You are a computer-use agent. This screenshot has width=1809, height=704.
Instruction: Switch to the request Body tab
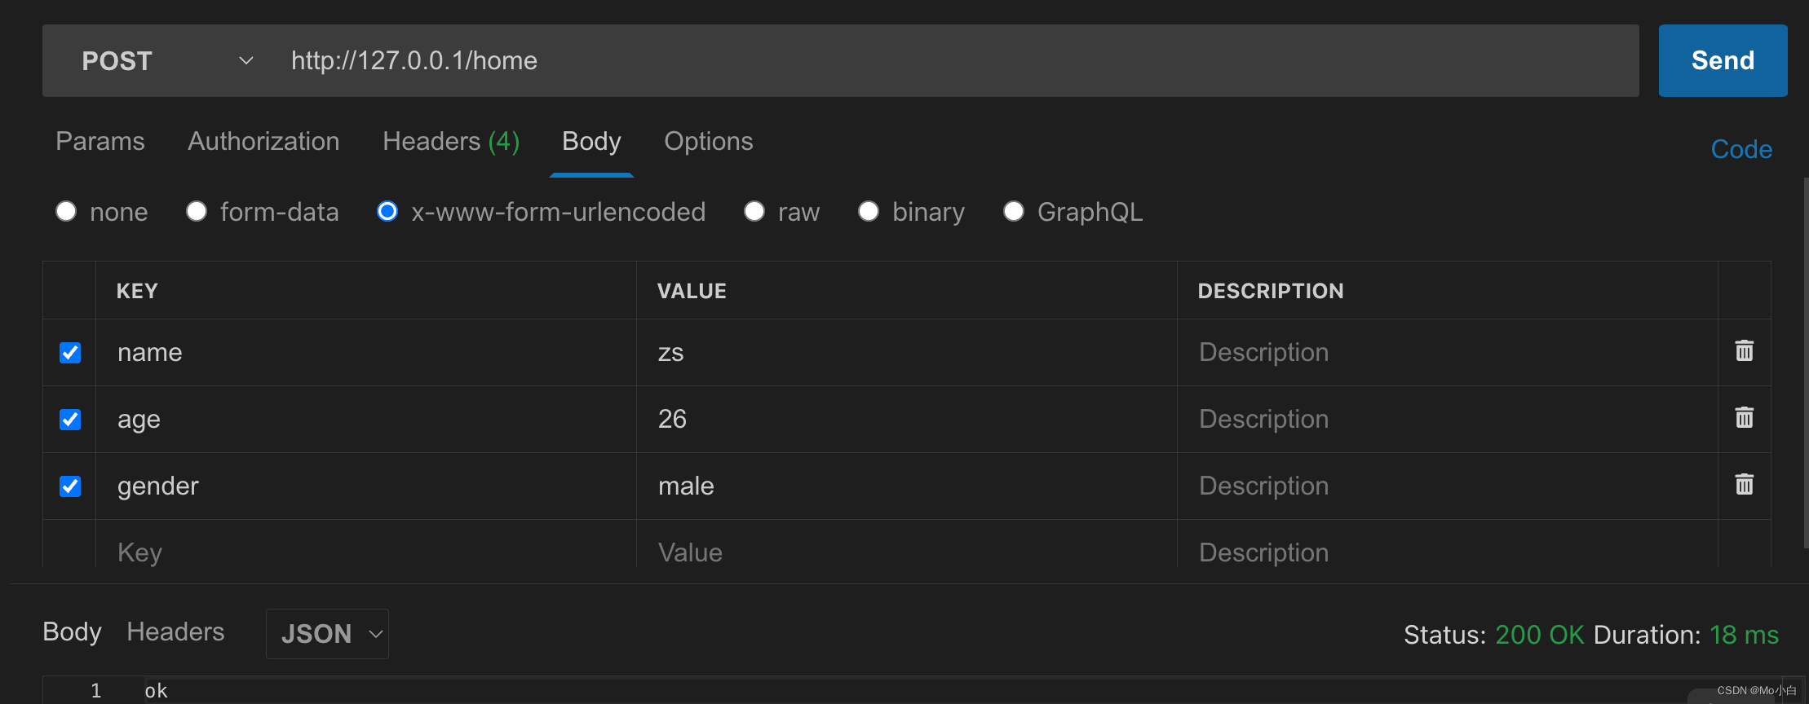click(x=591, y=142)
